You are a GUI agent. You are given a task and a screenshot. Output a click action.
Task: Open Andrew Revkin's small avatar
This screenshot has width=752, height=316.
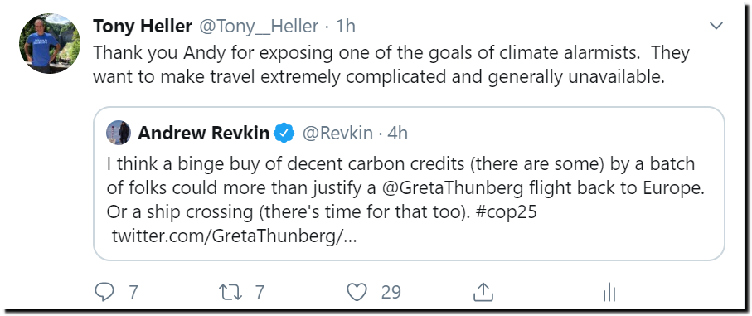point(119,133)
